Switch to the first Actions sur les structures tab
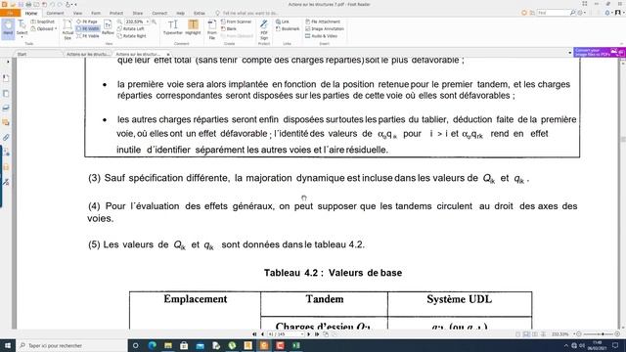This screenshot has width=626, height=352. (87, 54)
